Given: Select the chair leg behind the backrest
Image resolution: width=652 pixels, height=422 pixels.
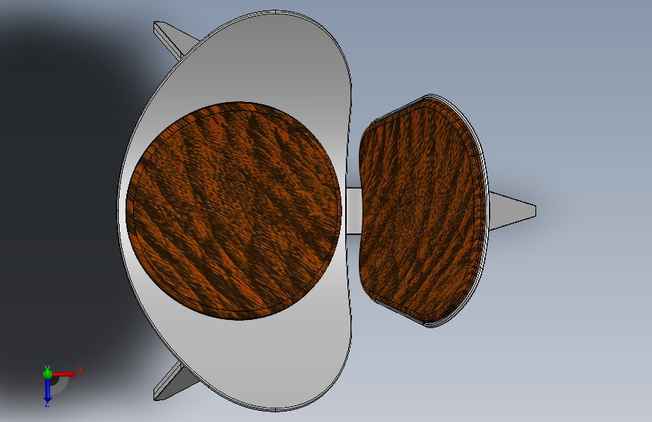Looking at the screenshot, I should (512, 210).
